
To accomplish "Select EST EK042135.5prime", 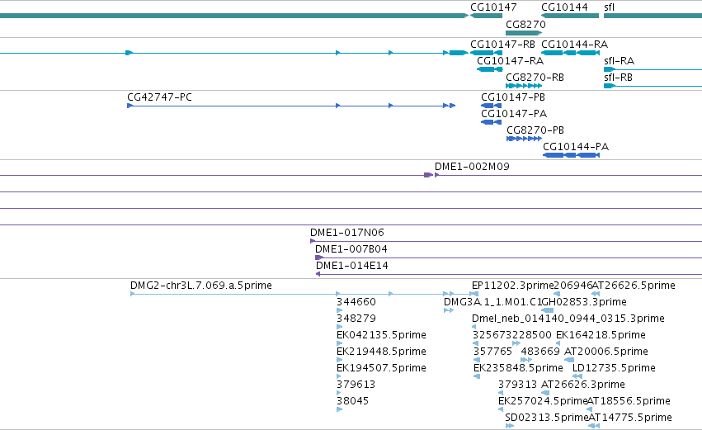I will coord(381,335).
